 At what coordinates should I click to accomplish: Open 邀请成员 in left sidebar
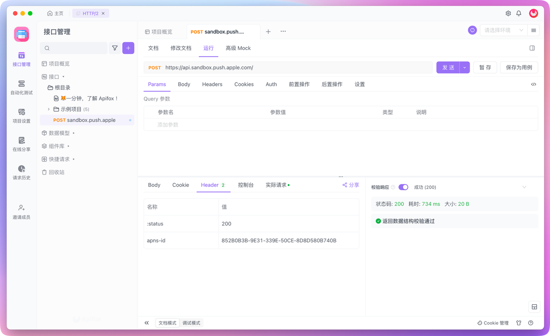click(x=21, y=212)
